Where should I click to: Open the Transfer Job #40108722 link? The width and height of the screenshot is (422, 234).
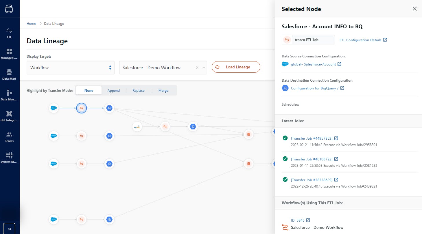(312, 159)
